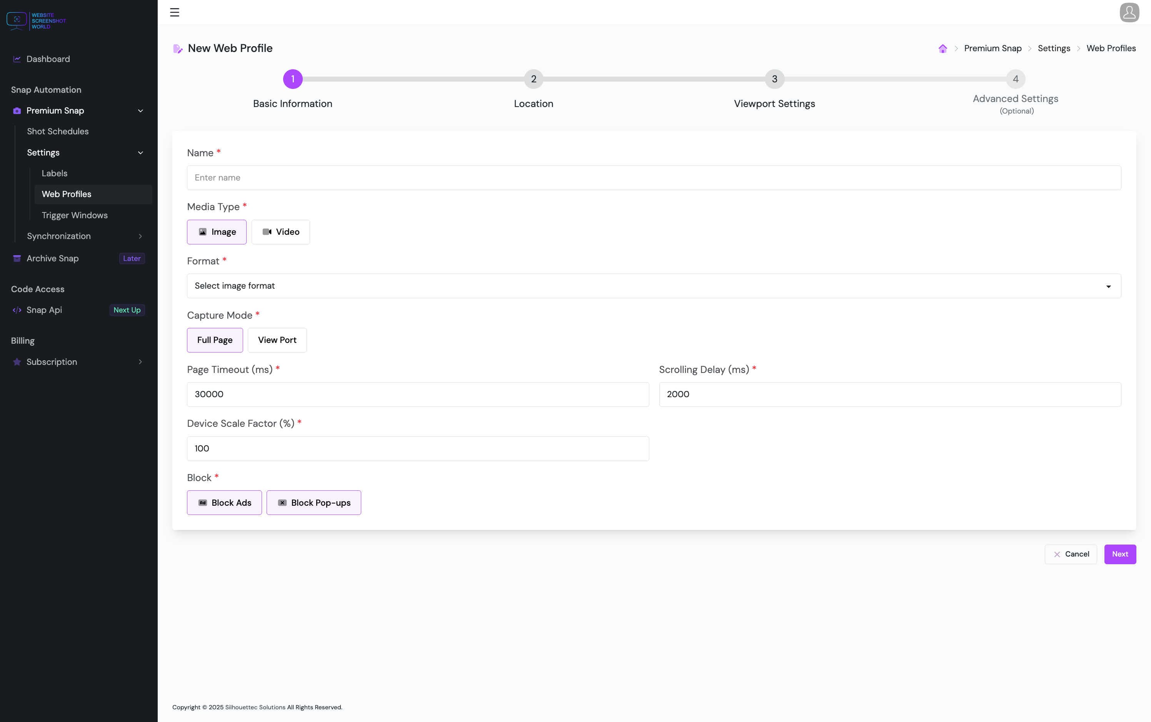Select the Snap Api code icon
The image size is (1151, 722).
tap(17, 310)
